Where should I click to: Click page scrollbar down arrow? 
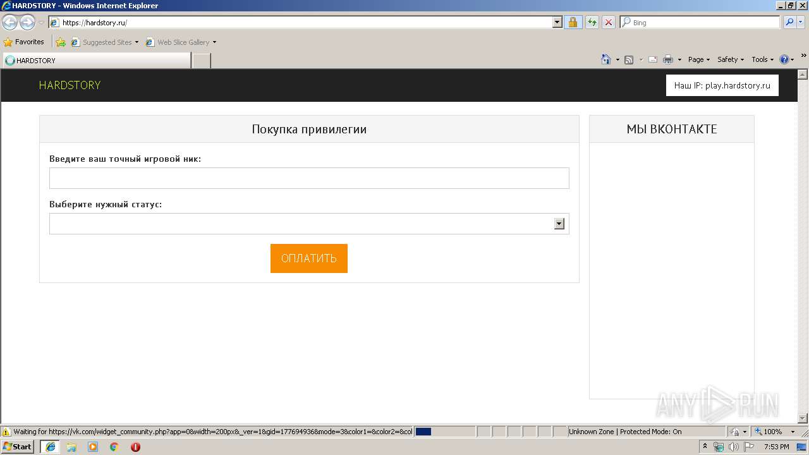point(803,418)
